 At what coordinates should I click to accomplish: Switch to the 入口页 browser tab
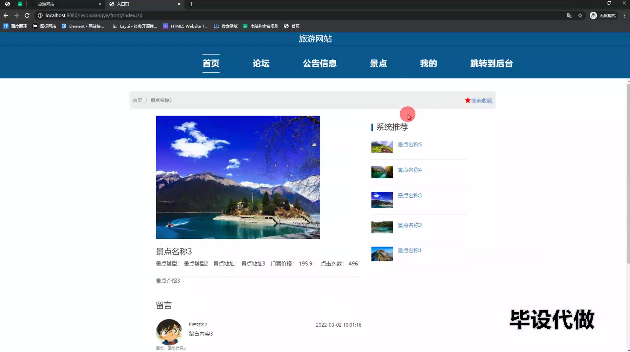[x=144, y=4]
